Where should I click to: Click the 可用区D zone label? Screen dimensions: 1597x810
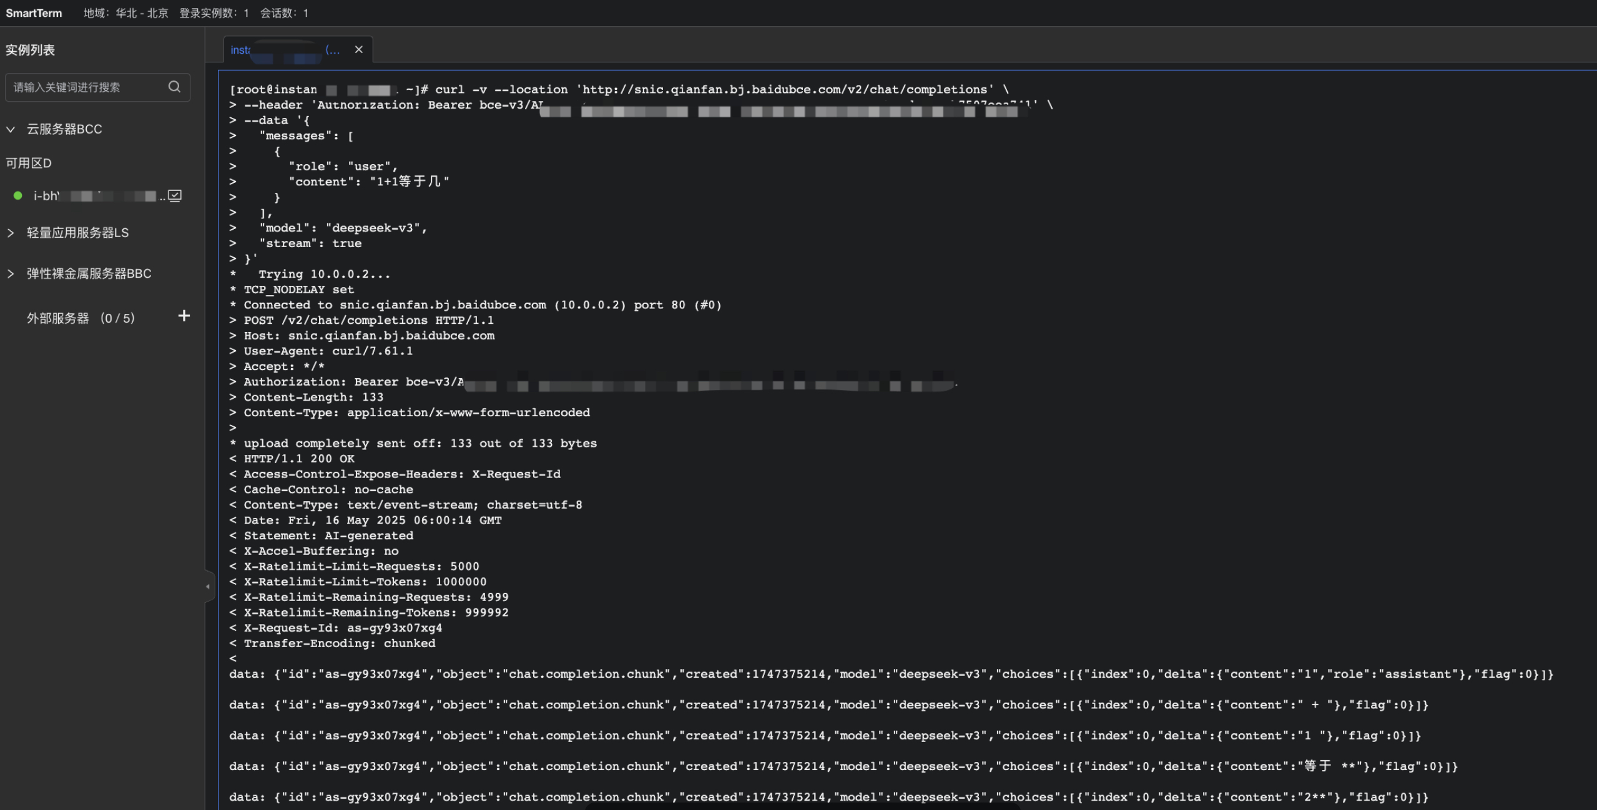click(29, 163)
